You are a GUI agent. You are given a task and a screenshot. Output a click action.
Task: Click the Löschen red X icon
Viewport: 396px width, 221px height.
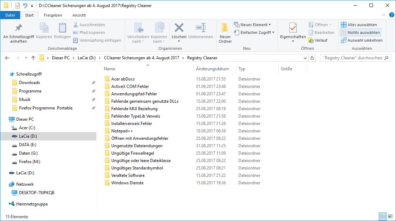(179, 28)
